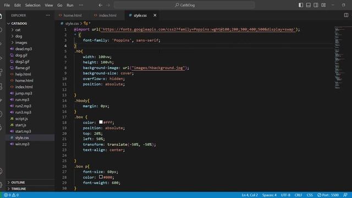Select the style.css editor tab
Image resolution: width=352 pixels, height=198 pixels.
point(140,15)
